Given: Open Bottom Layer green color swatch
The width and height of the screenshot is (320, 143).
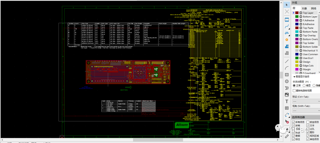Looking at the screenshot, I should tap(297, 17).
